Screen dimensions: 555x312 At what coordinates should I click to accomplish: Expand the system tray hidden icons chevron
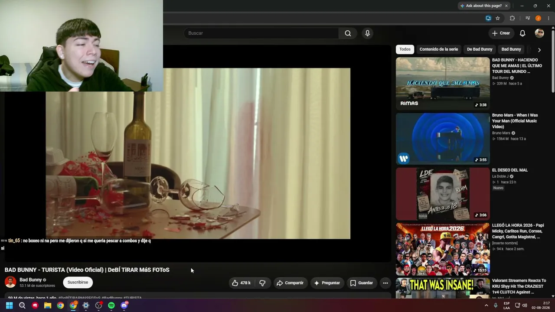pos(486,305)
